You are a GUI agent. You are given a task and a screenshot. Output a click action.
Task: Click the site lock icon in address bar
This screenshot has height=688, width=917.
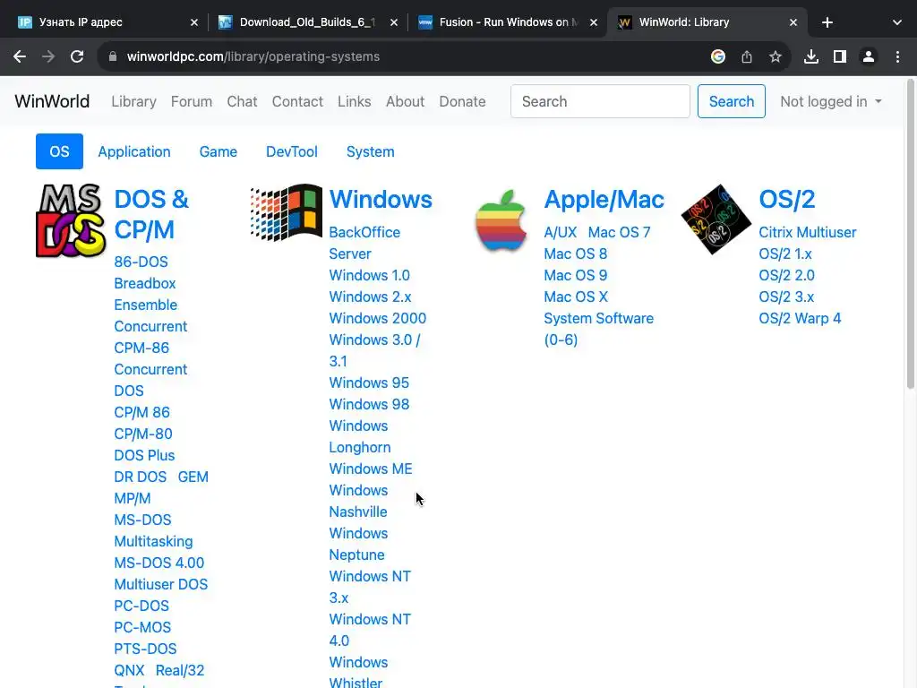(113, 56)
